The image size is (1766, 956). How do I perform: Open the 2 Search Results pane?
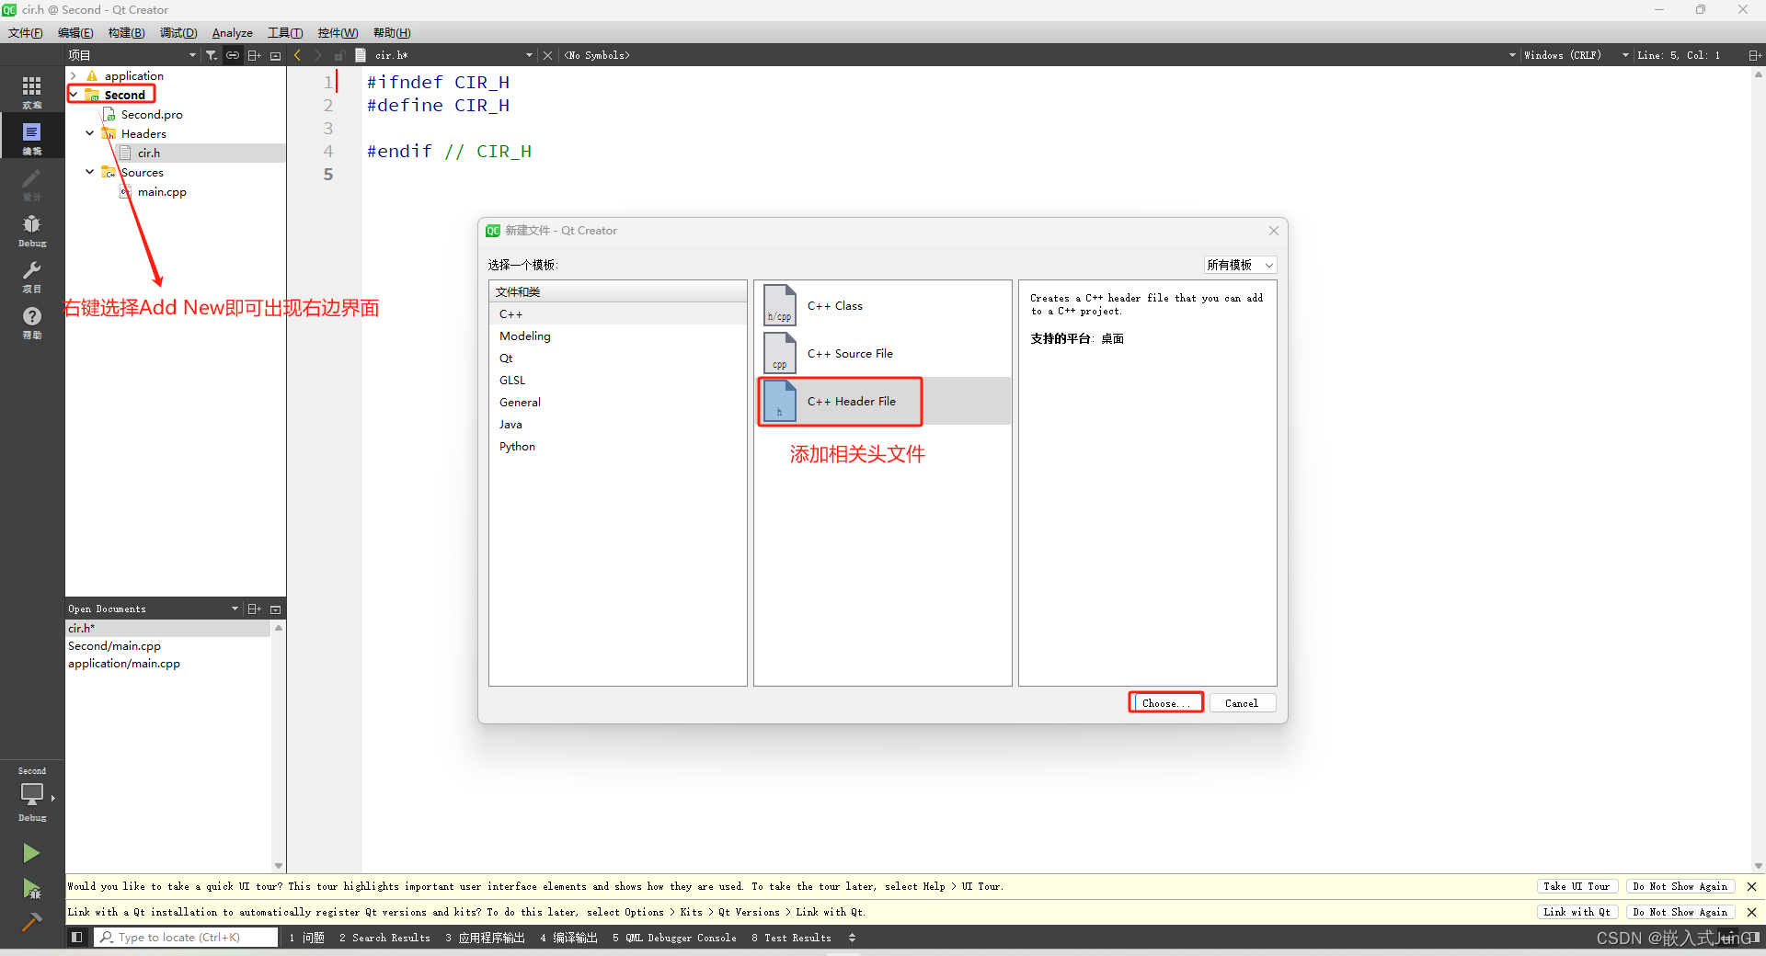coord(384,937)
